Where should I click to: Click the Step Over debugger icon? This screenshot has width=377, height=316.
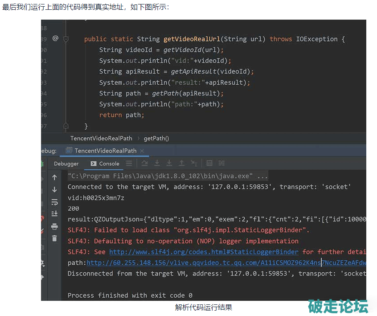tap(144, 164)
